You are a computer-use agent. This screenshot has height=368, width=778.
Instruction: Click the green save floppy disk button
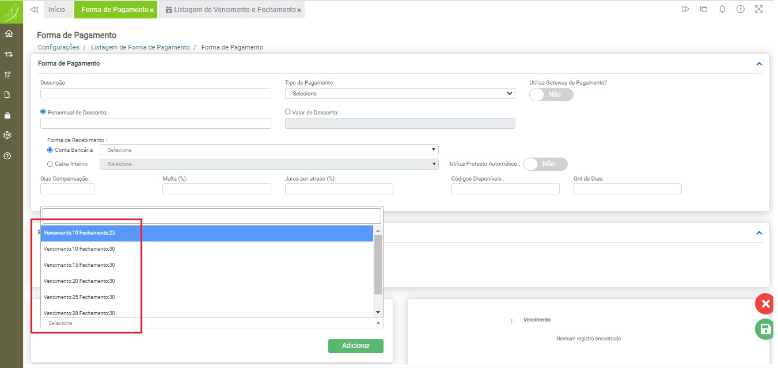pyautogui.click(x=765, y=329)
